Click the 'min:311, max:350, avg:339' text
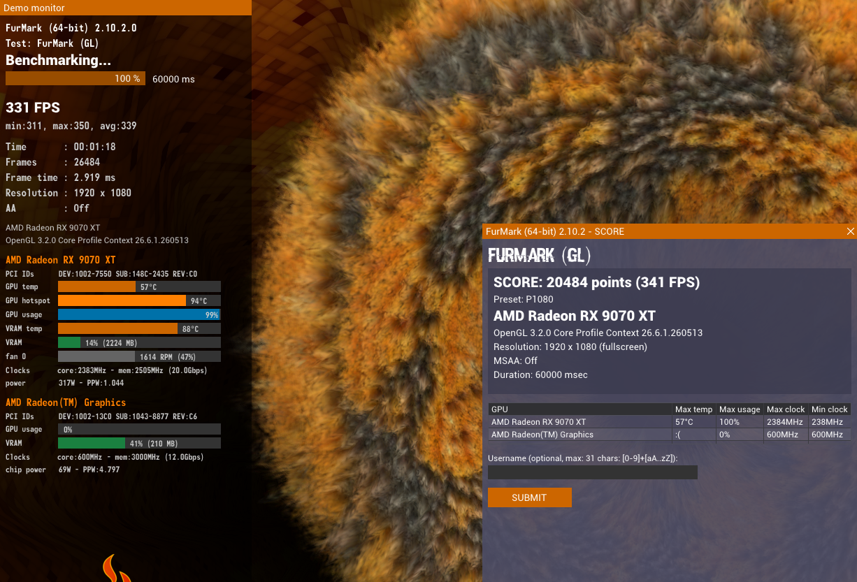Viewport: 857px width, 582px height. click(71, 126)
